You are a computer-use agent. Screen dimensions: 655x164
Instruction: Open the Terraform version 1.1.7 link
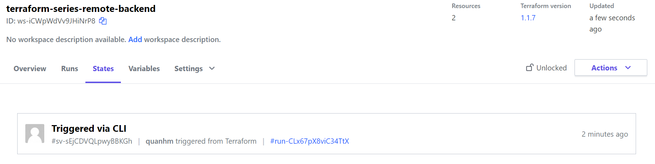point(528,18)
